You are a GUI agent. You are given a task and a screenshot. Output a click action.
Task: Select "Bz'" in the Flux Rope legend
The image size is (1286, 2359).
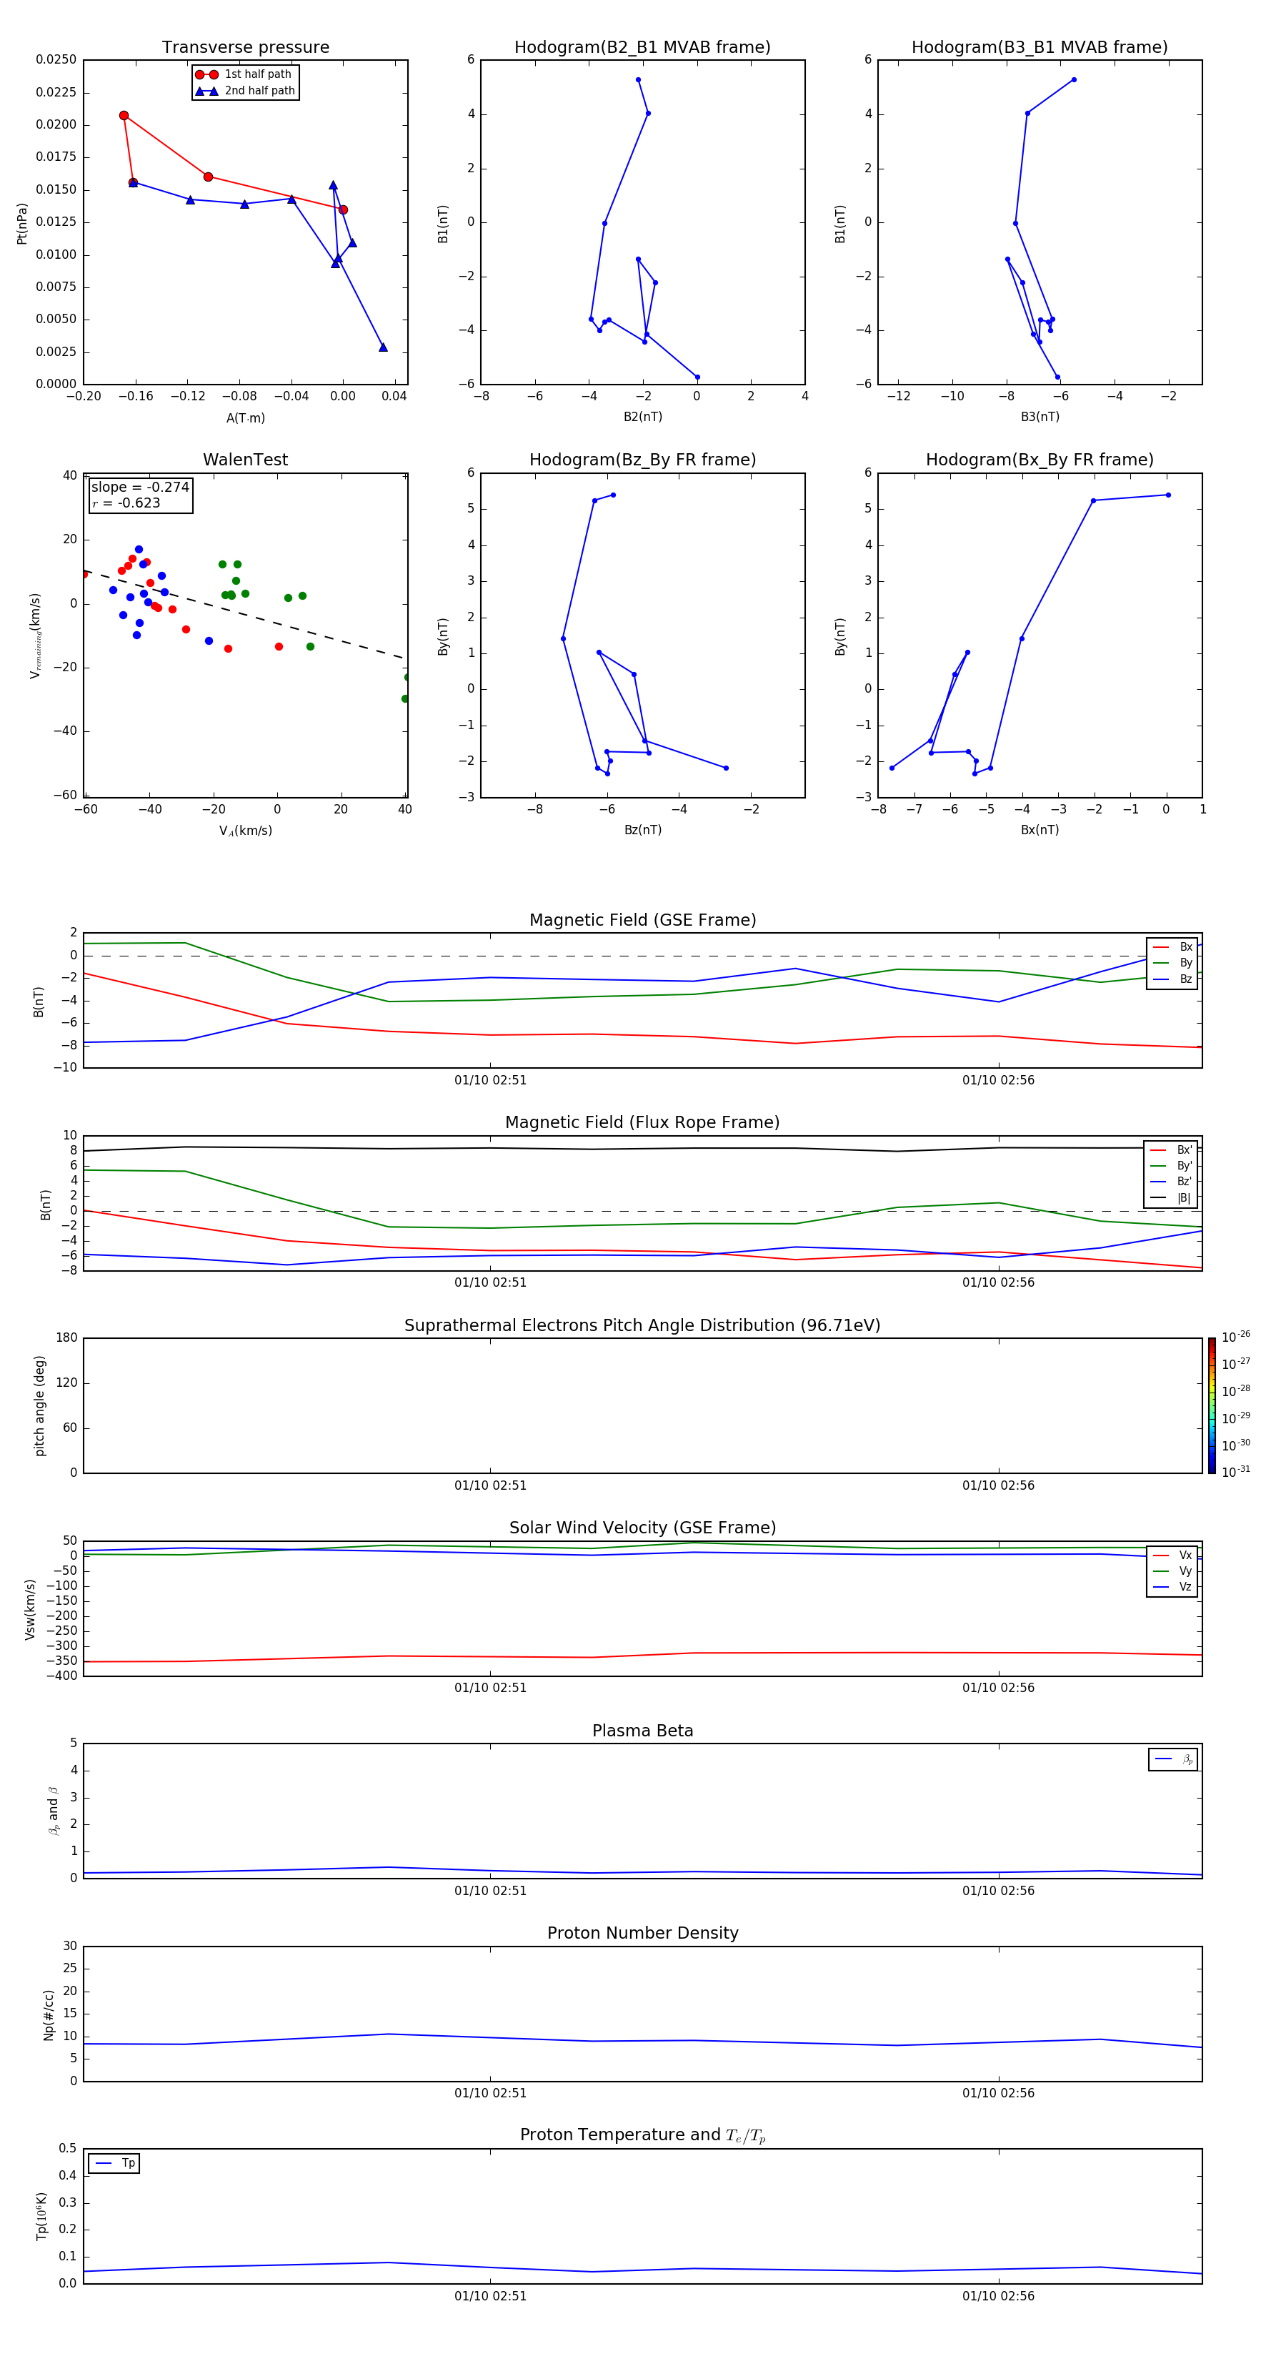(1172, 1182)
